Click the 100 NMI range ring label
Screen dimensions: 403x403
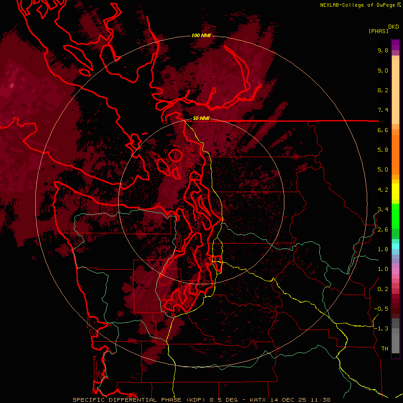pos(201,35)
